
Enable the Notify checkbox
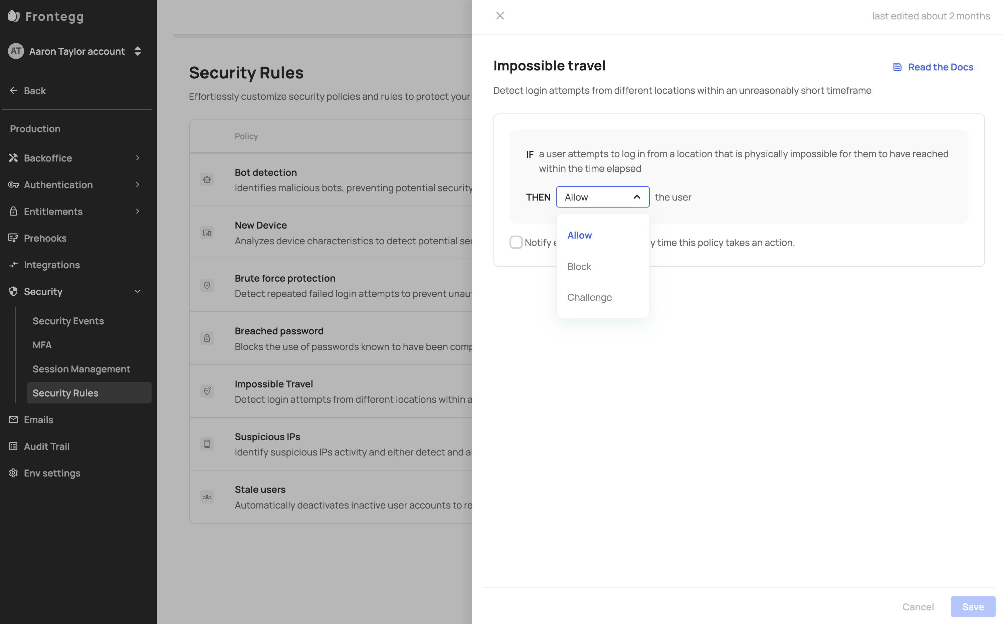click(x=516, y=242)
